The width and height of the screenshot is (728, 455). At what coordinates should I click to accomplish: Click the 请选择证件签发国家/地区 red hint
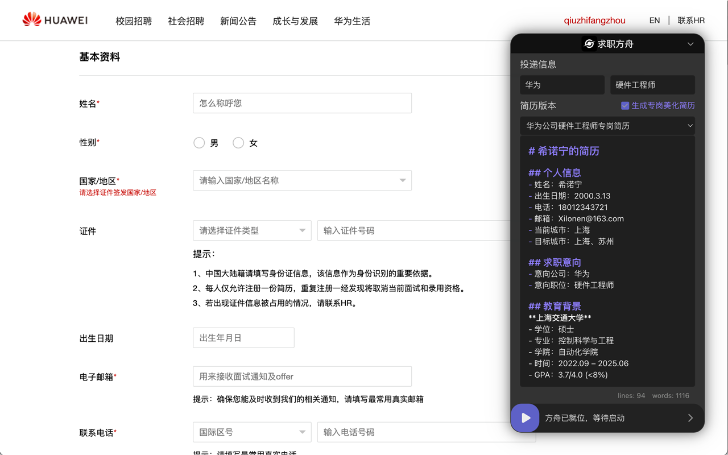point(118,193)
